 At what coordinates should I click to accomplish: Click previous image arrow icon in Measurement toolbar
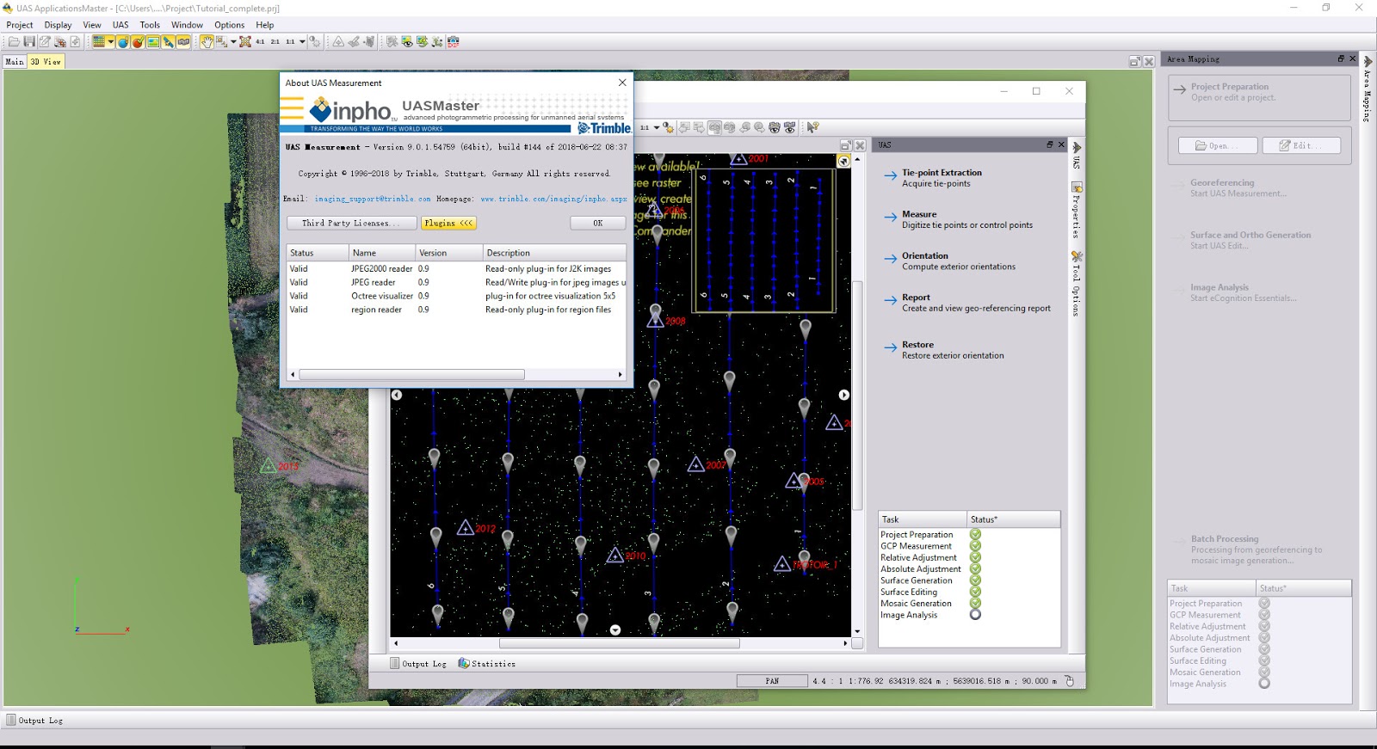click(684, 127)
